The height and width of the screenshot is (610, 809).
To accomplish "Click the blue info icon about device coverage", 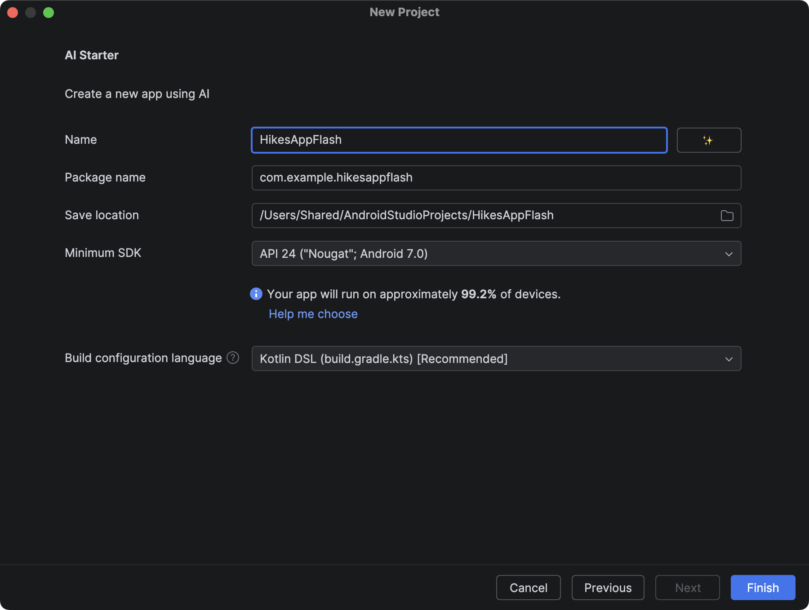I will tap(256, 294).
